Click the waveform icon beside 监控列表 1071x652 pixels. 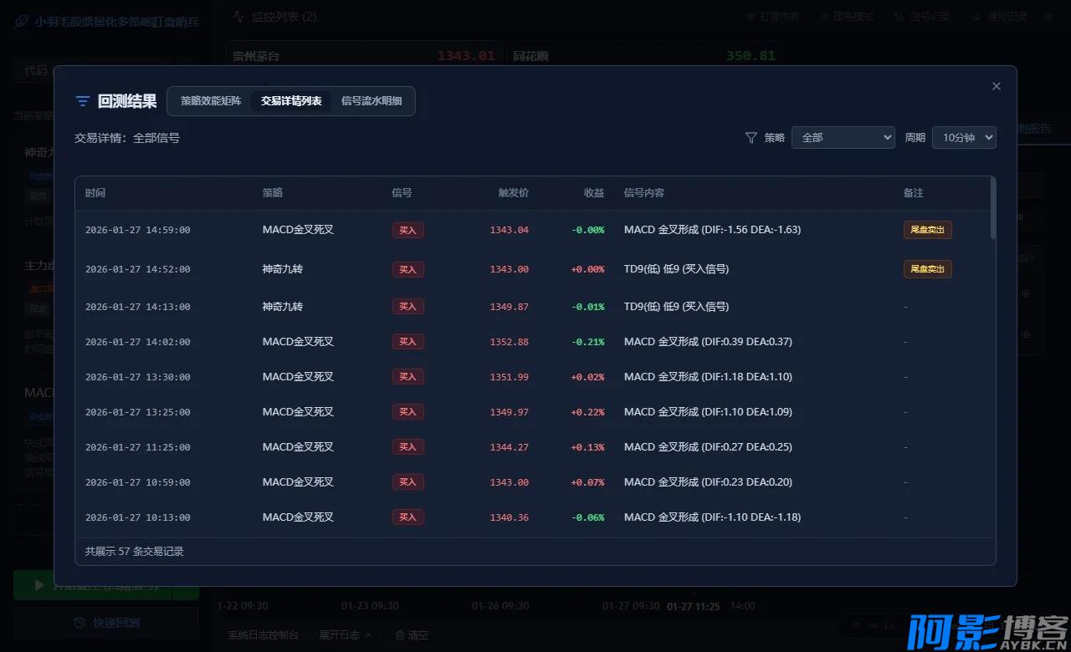point(238,16)
